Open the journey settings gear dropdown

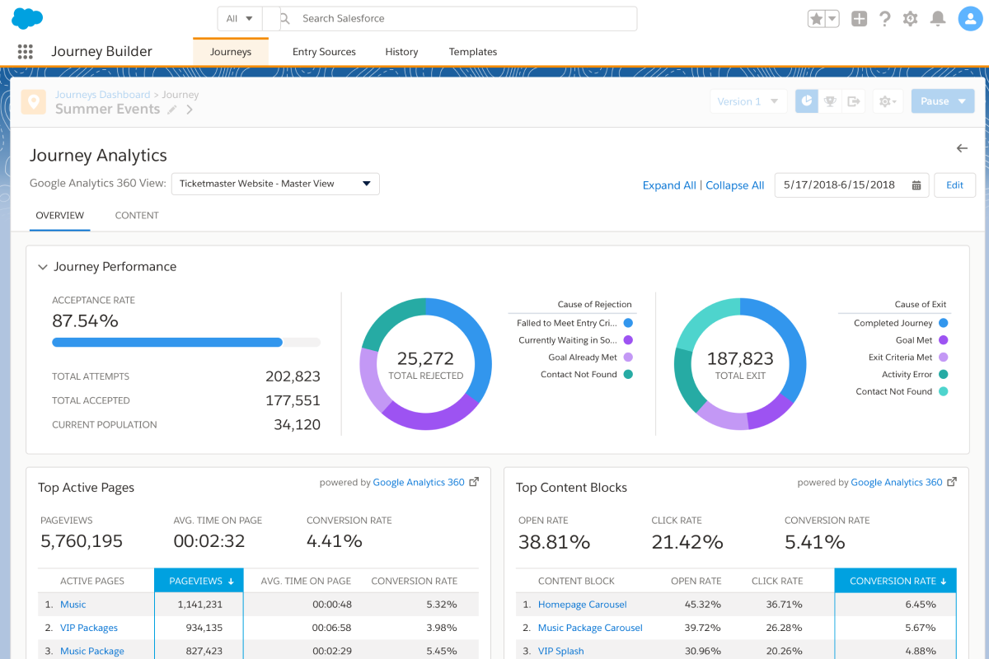click(x=889, y=101)
